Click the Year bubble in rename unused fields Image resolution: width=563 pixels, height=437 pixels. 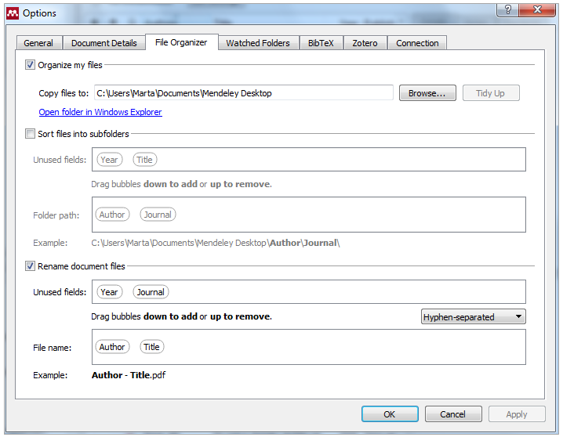[x=110, y=292]
